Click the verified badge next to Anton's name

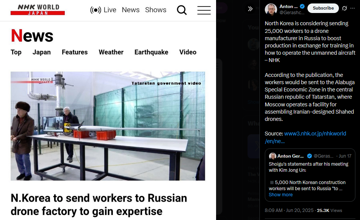pos(302,7)
